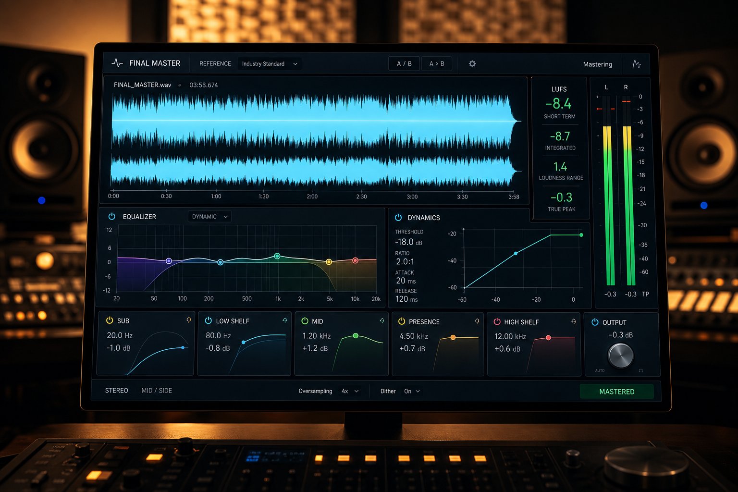
Task: Disable the SUB band power toggle
Action: (x=110, y=320)
